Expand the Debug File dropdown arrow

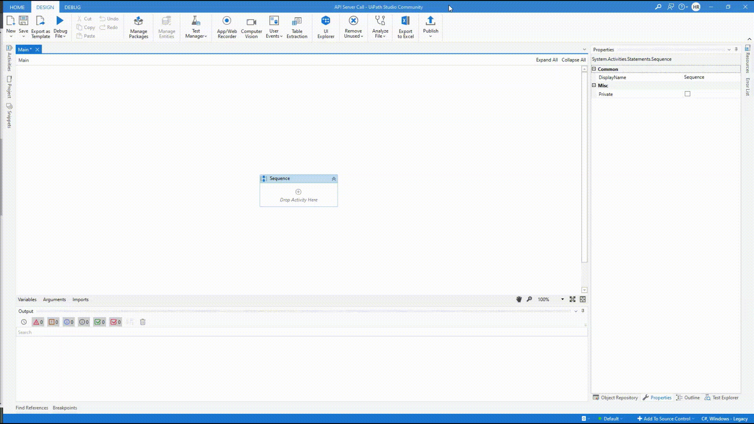(64, 36)
